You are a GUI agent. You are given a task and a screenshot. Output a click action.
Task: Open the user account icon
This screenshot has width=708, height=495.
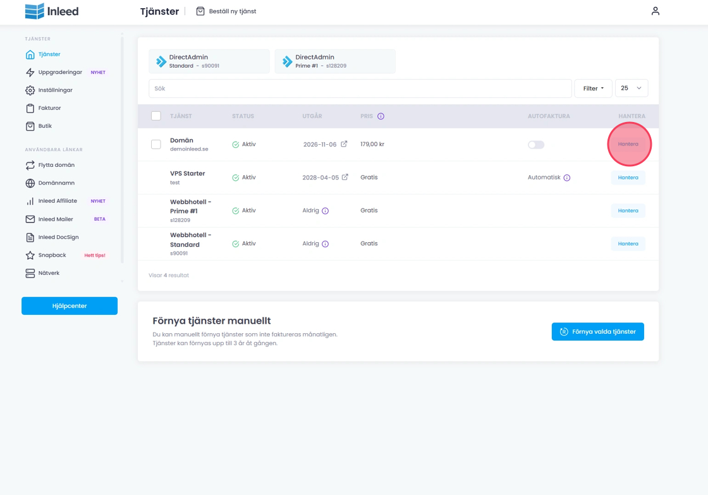(x=655, y=11)
